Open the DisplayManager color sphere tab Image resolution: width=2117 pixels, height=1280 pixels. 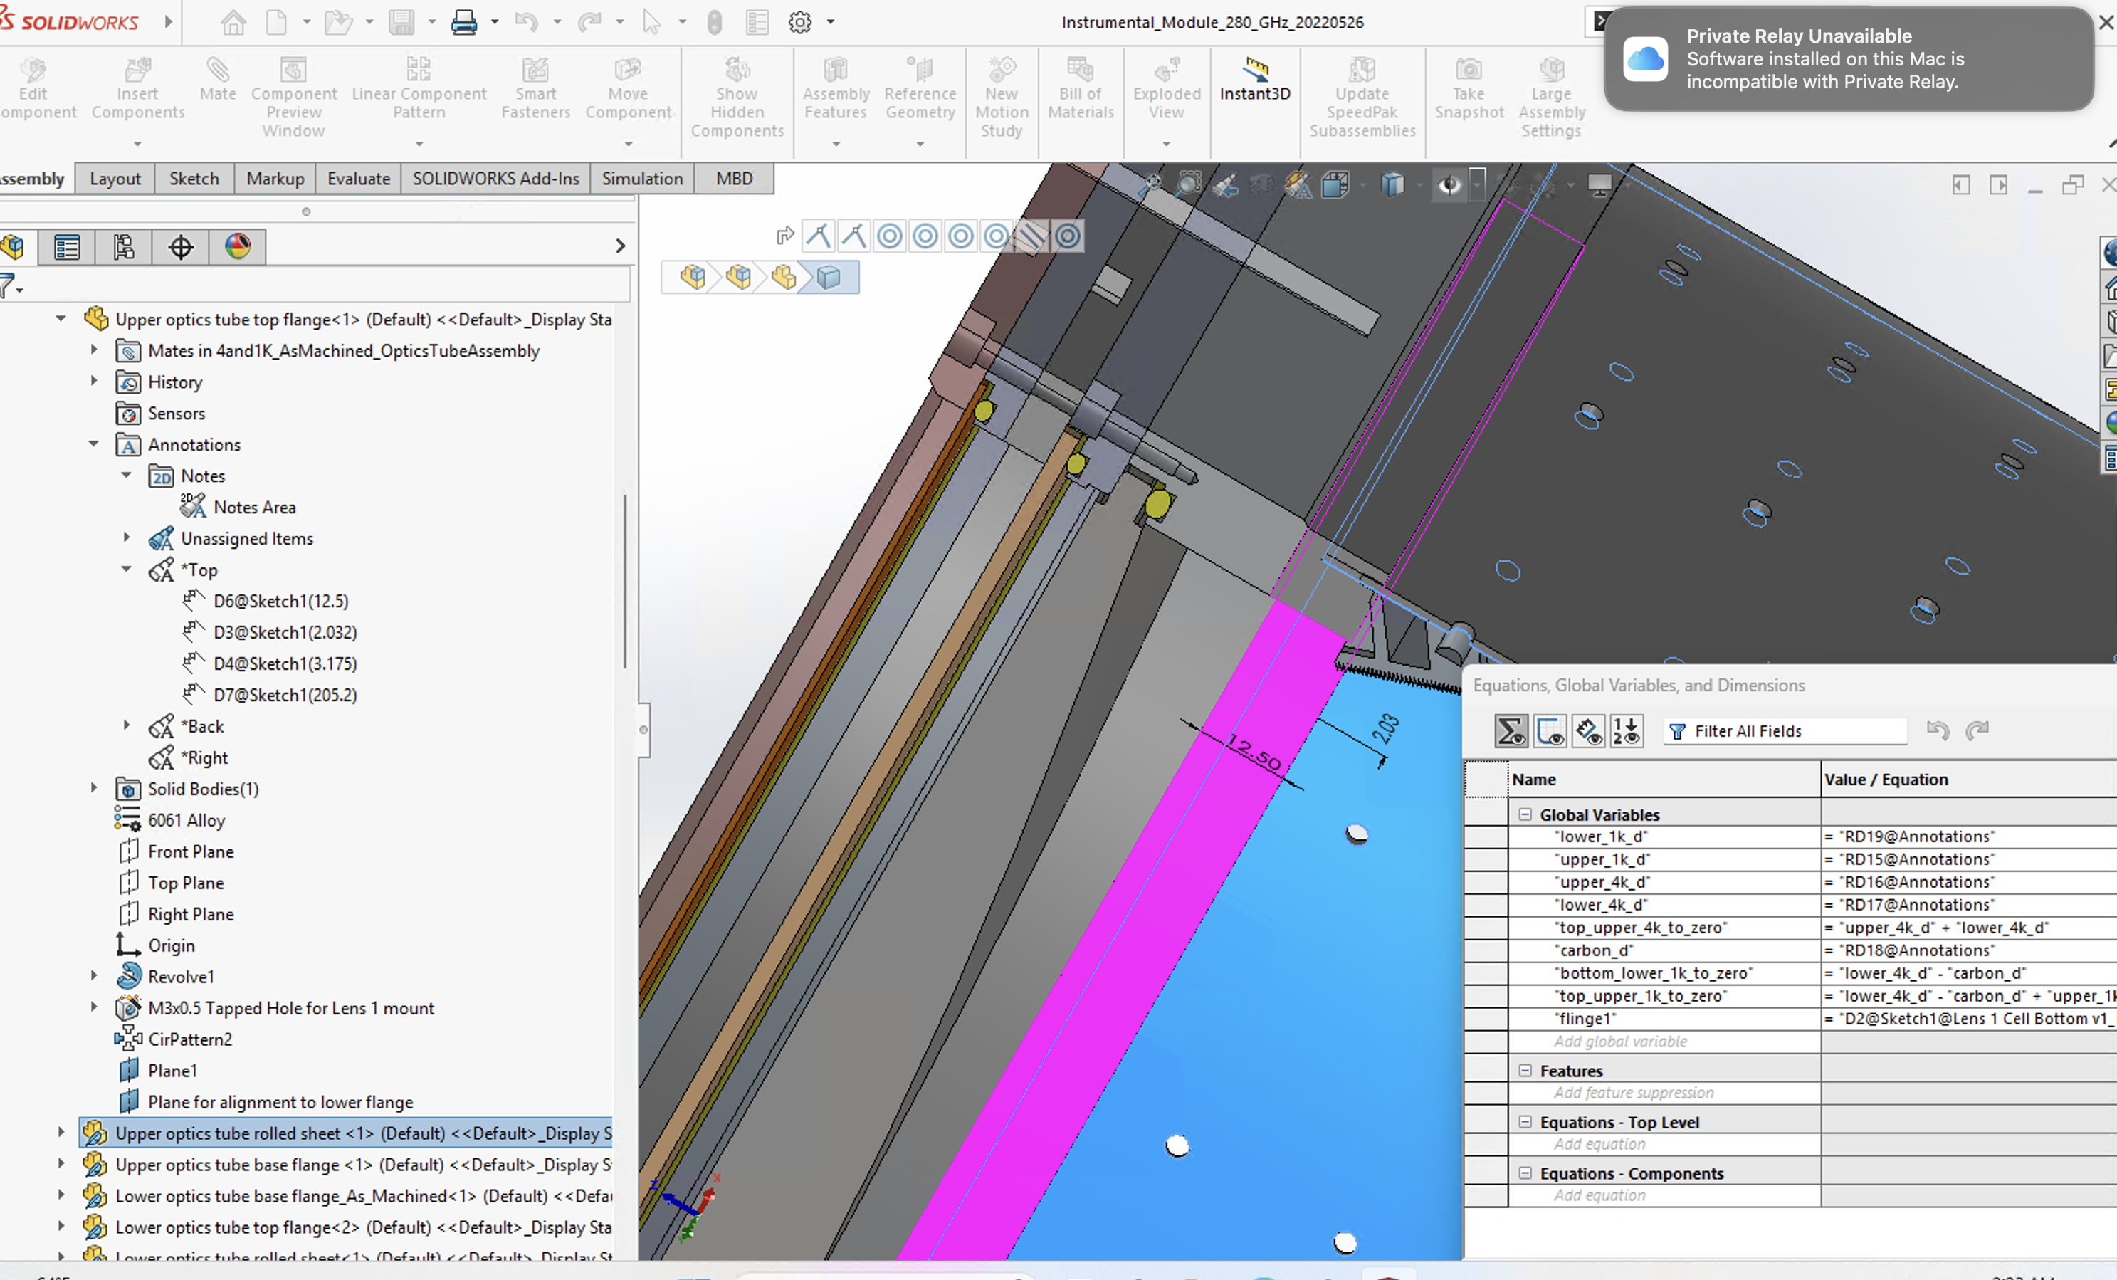[x=238, y=248]
